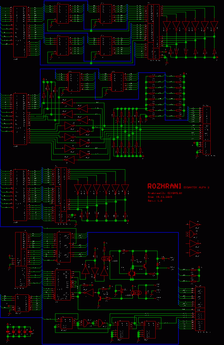Select the leftmost buffer triangle in the top row
This screenshot has width=224, height=345.
coord(167,25)
